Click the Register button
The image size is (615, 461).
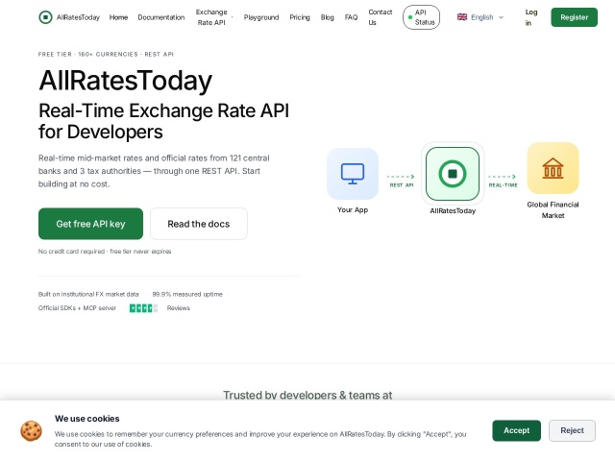point(574,17)
